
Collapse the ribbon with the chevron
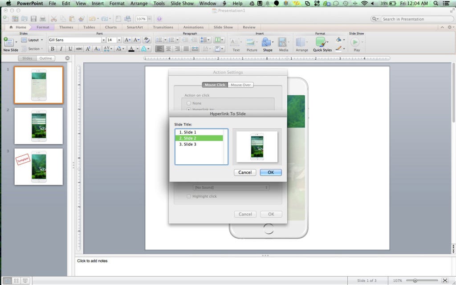[442, 27]
